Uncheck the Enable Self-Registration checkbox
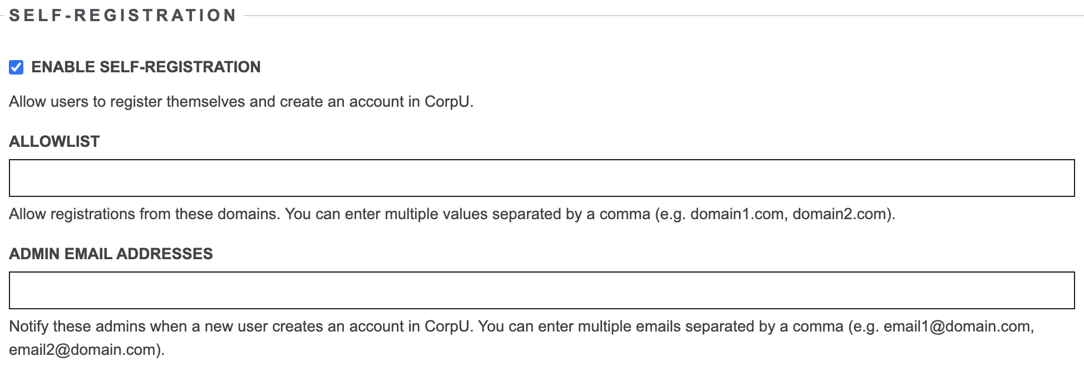Image resolution: width=1084 pixels, height=366 pixels. pos(16,67)
